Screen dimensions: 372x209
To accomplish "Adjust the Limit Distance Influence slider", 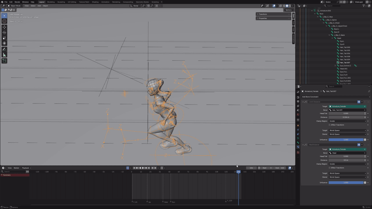I will coord(346,140).
